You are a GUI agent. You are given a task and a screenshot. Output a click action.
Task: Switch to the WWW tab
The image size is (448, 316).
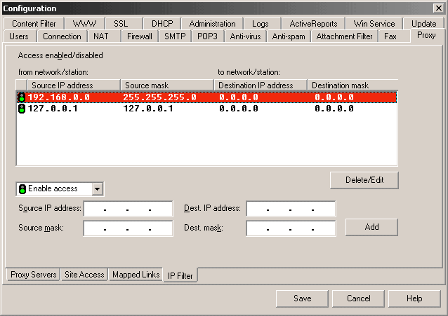click(84, 24)
